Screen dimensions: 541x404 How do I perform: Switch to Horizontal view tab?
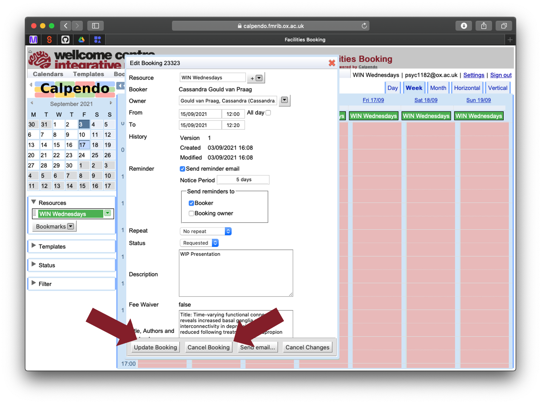[467, 88]
